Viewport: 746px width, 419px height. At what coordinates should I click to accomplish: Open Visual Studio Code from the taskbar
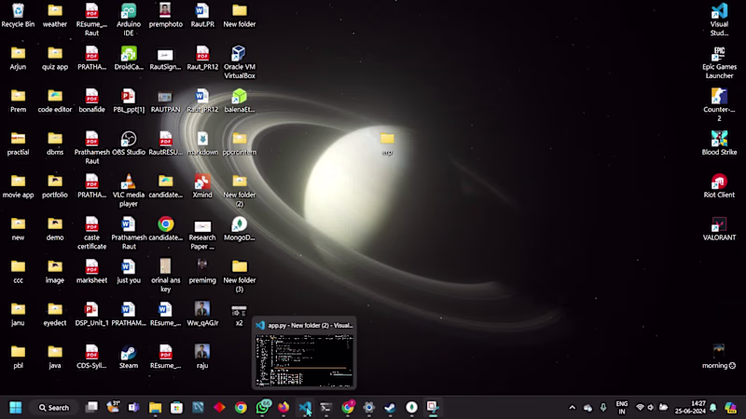[x=305, y=407]
